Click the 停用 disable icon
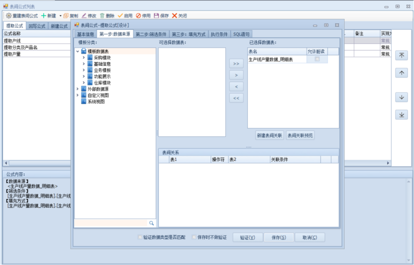 [x=138, y=16]
